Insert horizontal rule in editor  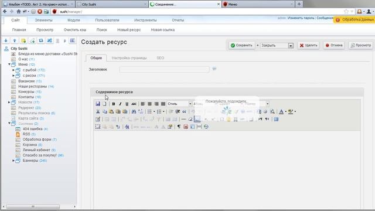(x=183, y=119)
